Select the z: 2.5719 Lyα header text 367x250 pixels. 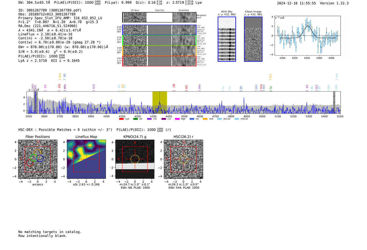(x=184, y=2)
